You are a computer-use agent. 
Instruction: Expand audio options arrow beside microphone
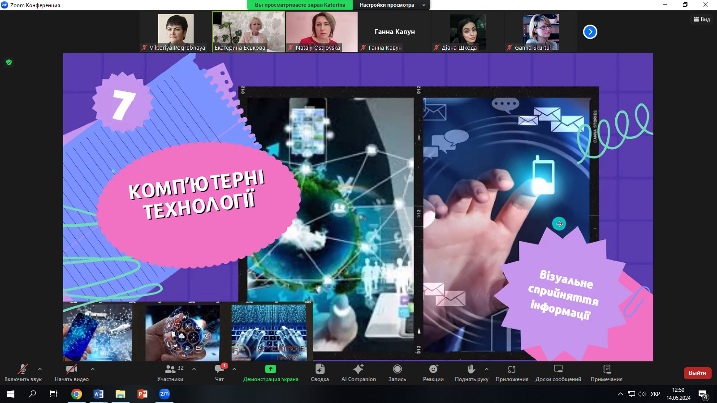[40, 369]
